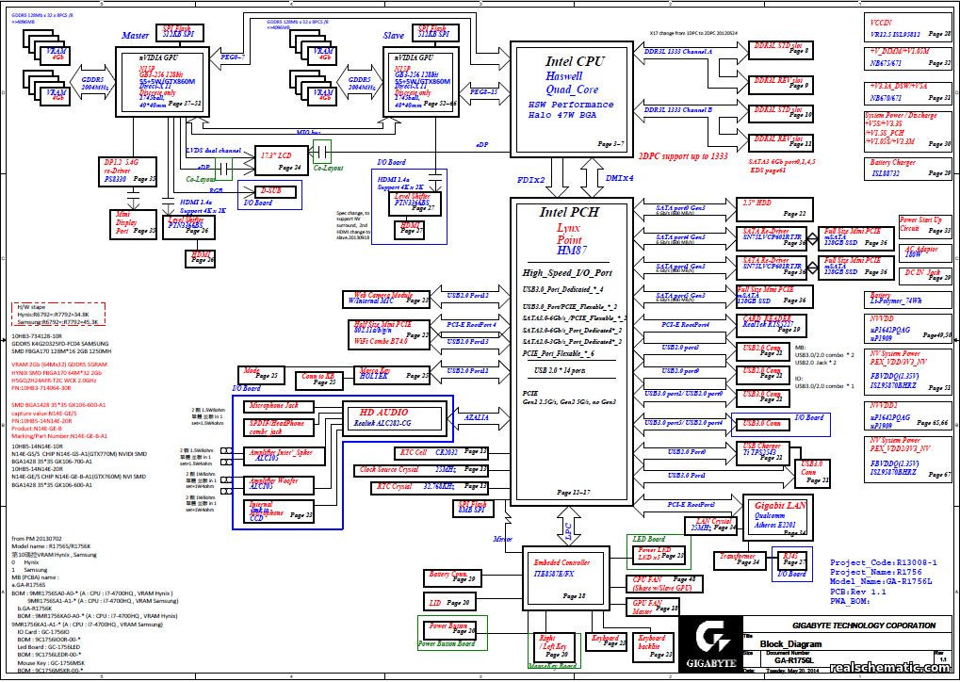Click the Battery Conn block
The image size is (960, 682).
[452, 577]
